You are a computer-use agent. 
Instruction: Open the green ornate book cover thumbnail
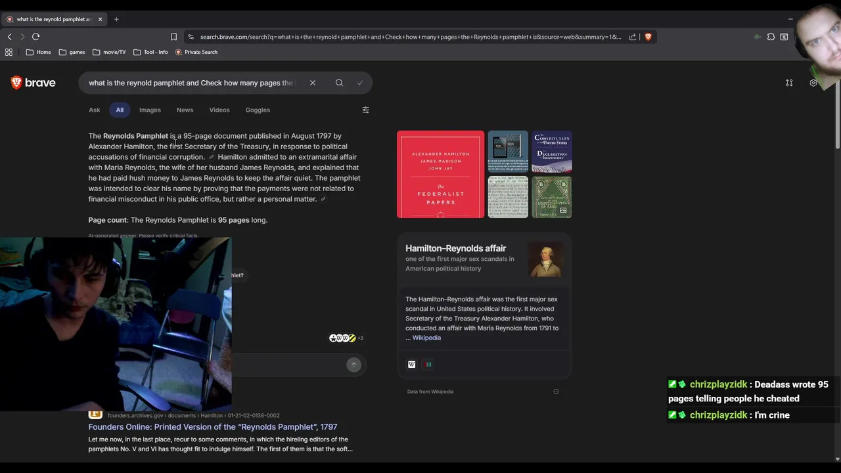552,197
